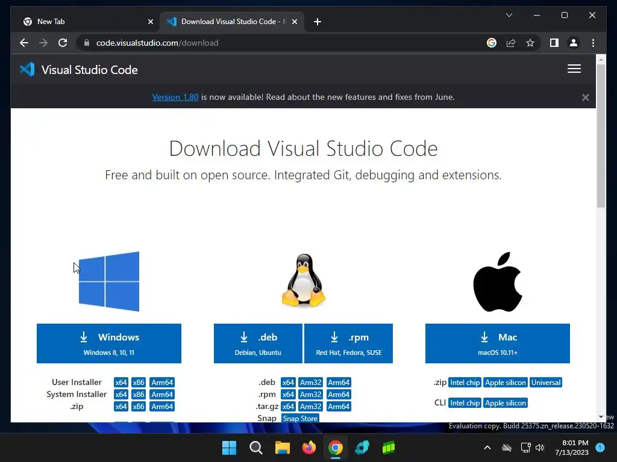This screenshot has height=462, width=617.
Task: Open the hamburger navigation menu
Action: (574, 69)
